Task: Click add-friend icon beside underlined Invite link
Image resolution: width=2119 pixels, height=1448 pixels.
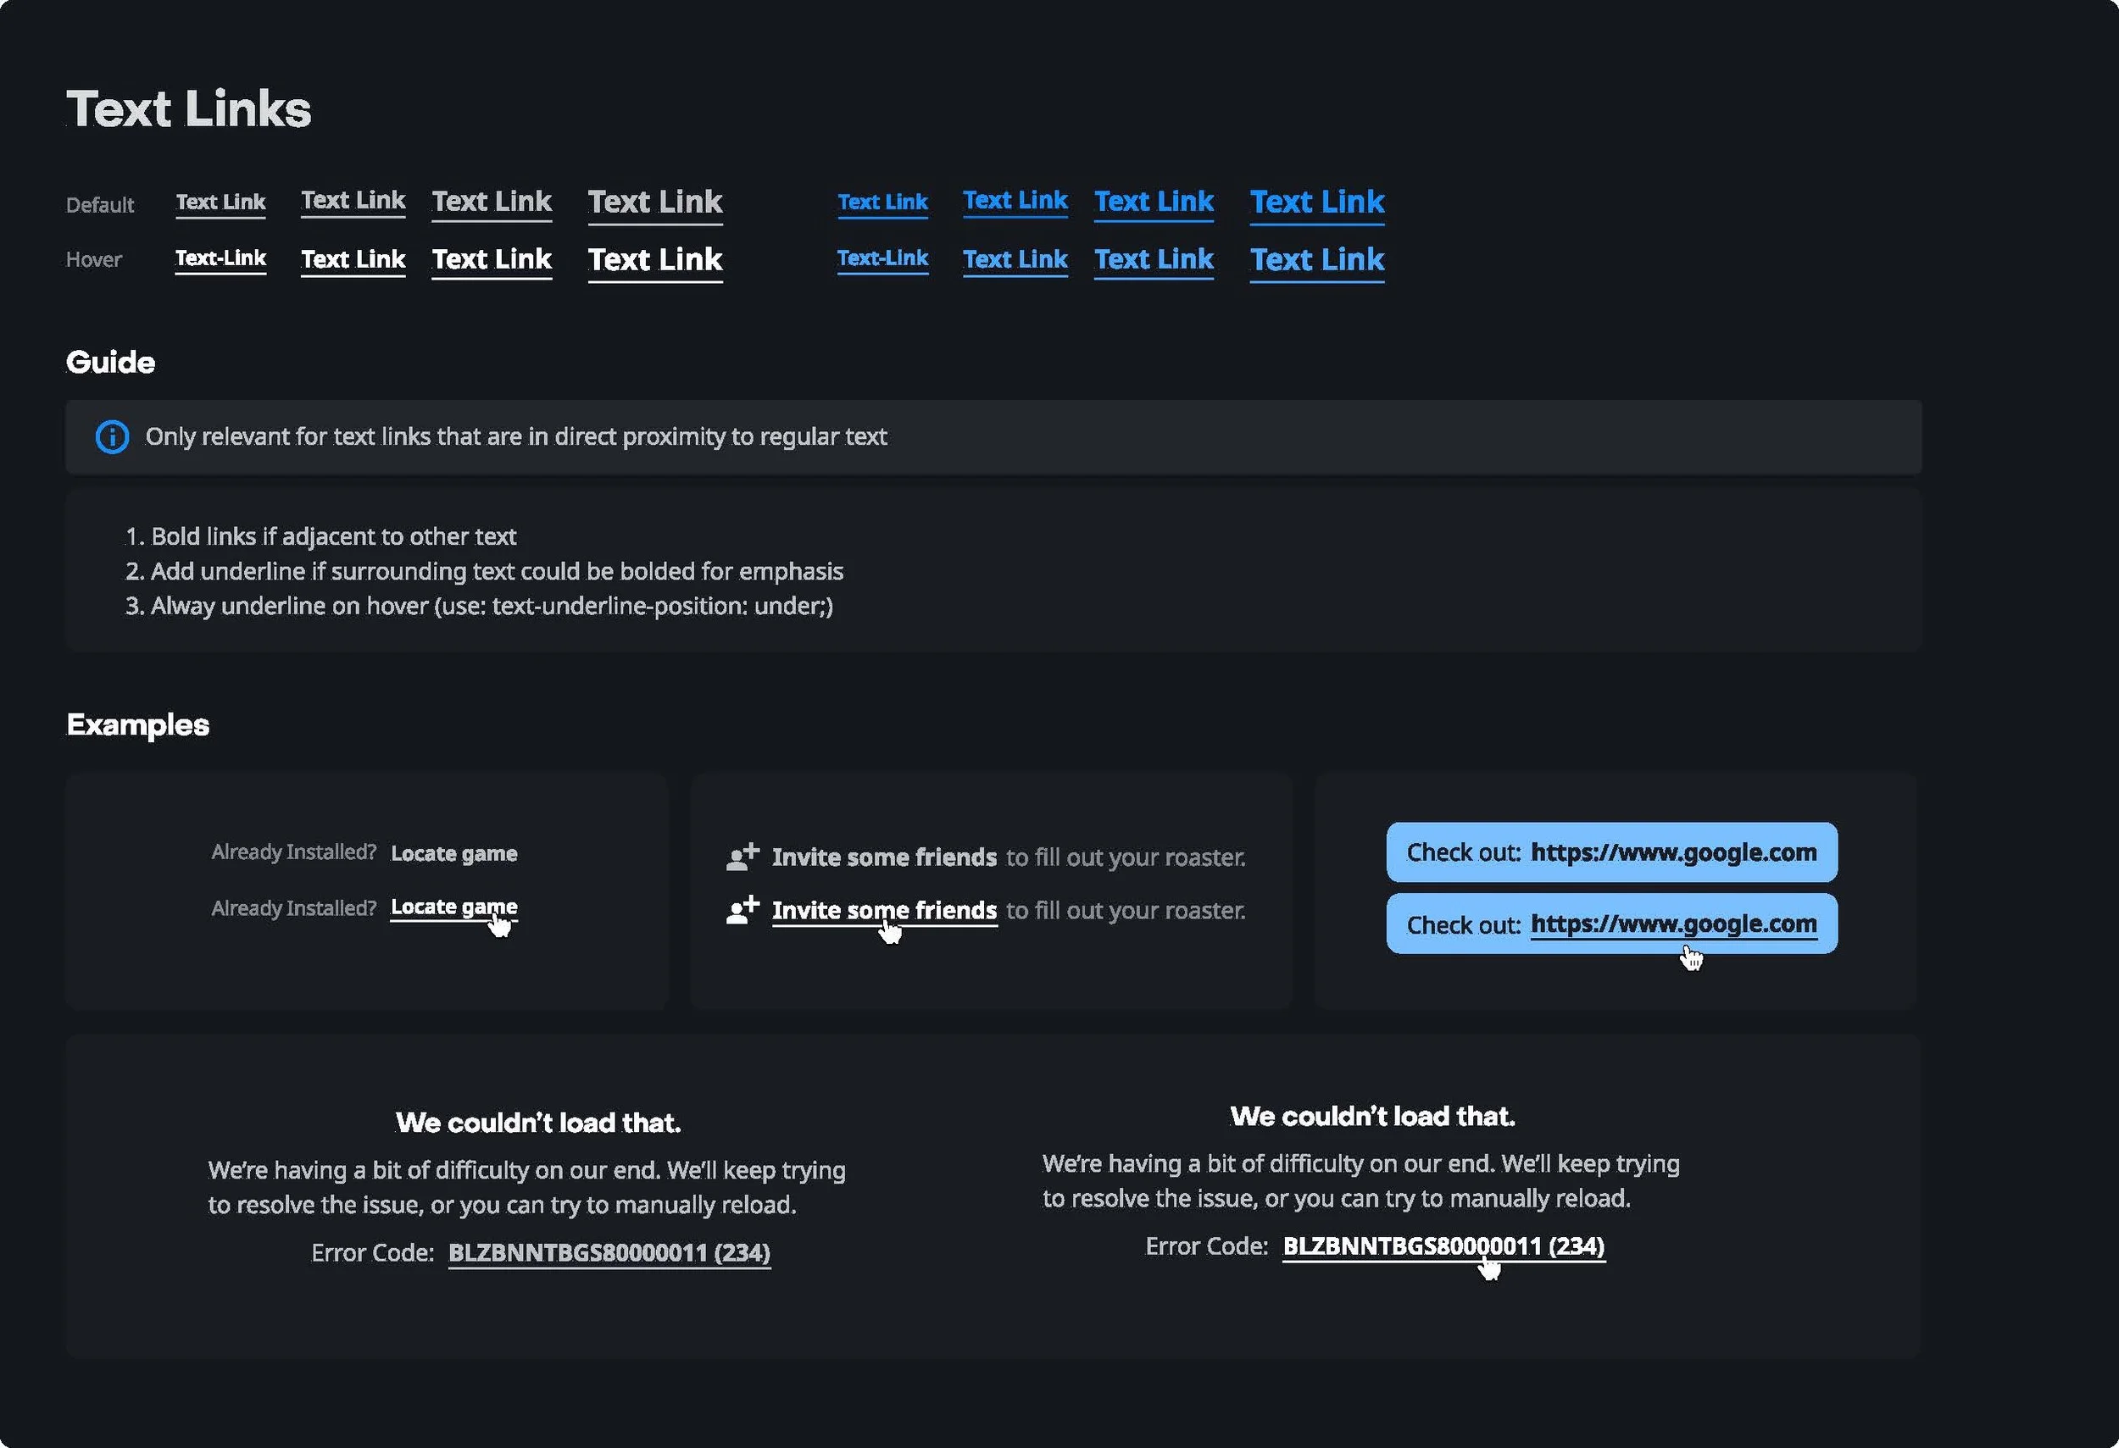Action: 742,908
